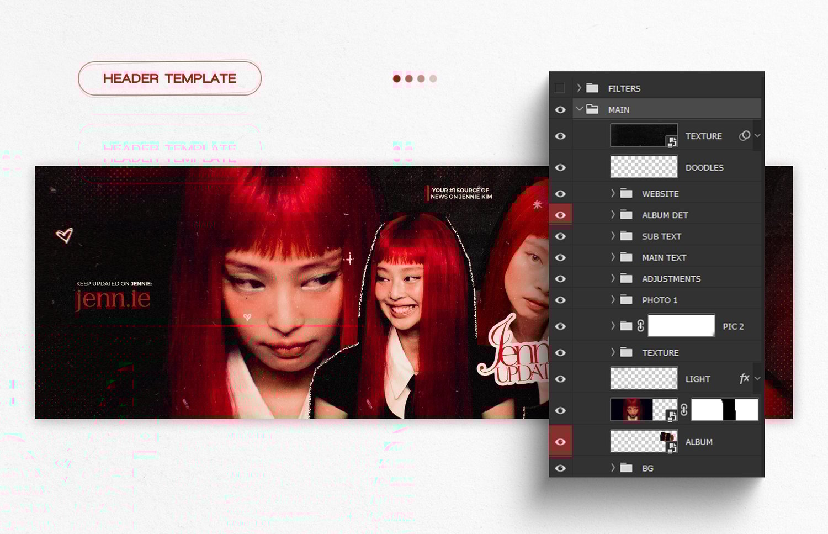Click the MAIN group folder icon
The height and width of the screenshot is (534, 828).
592,109
